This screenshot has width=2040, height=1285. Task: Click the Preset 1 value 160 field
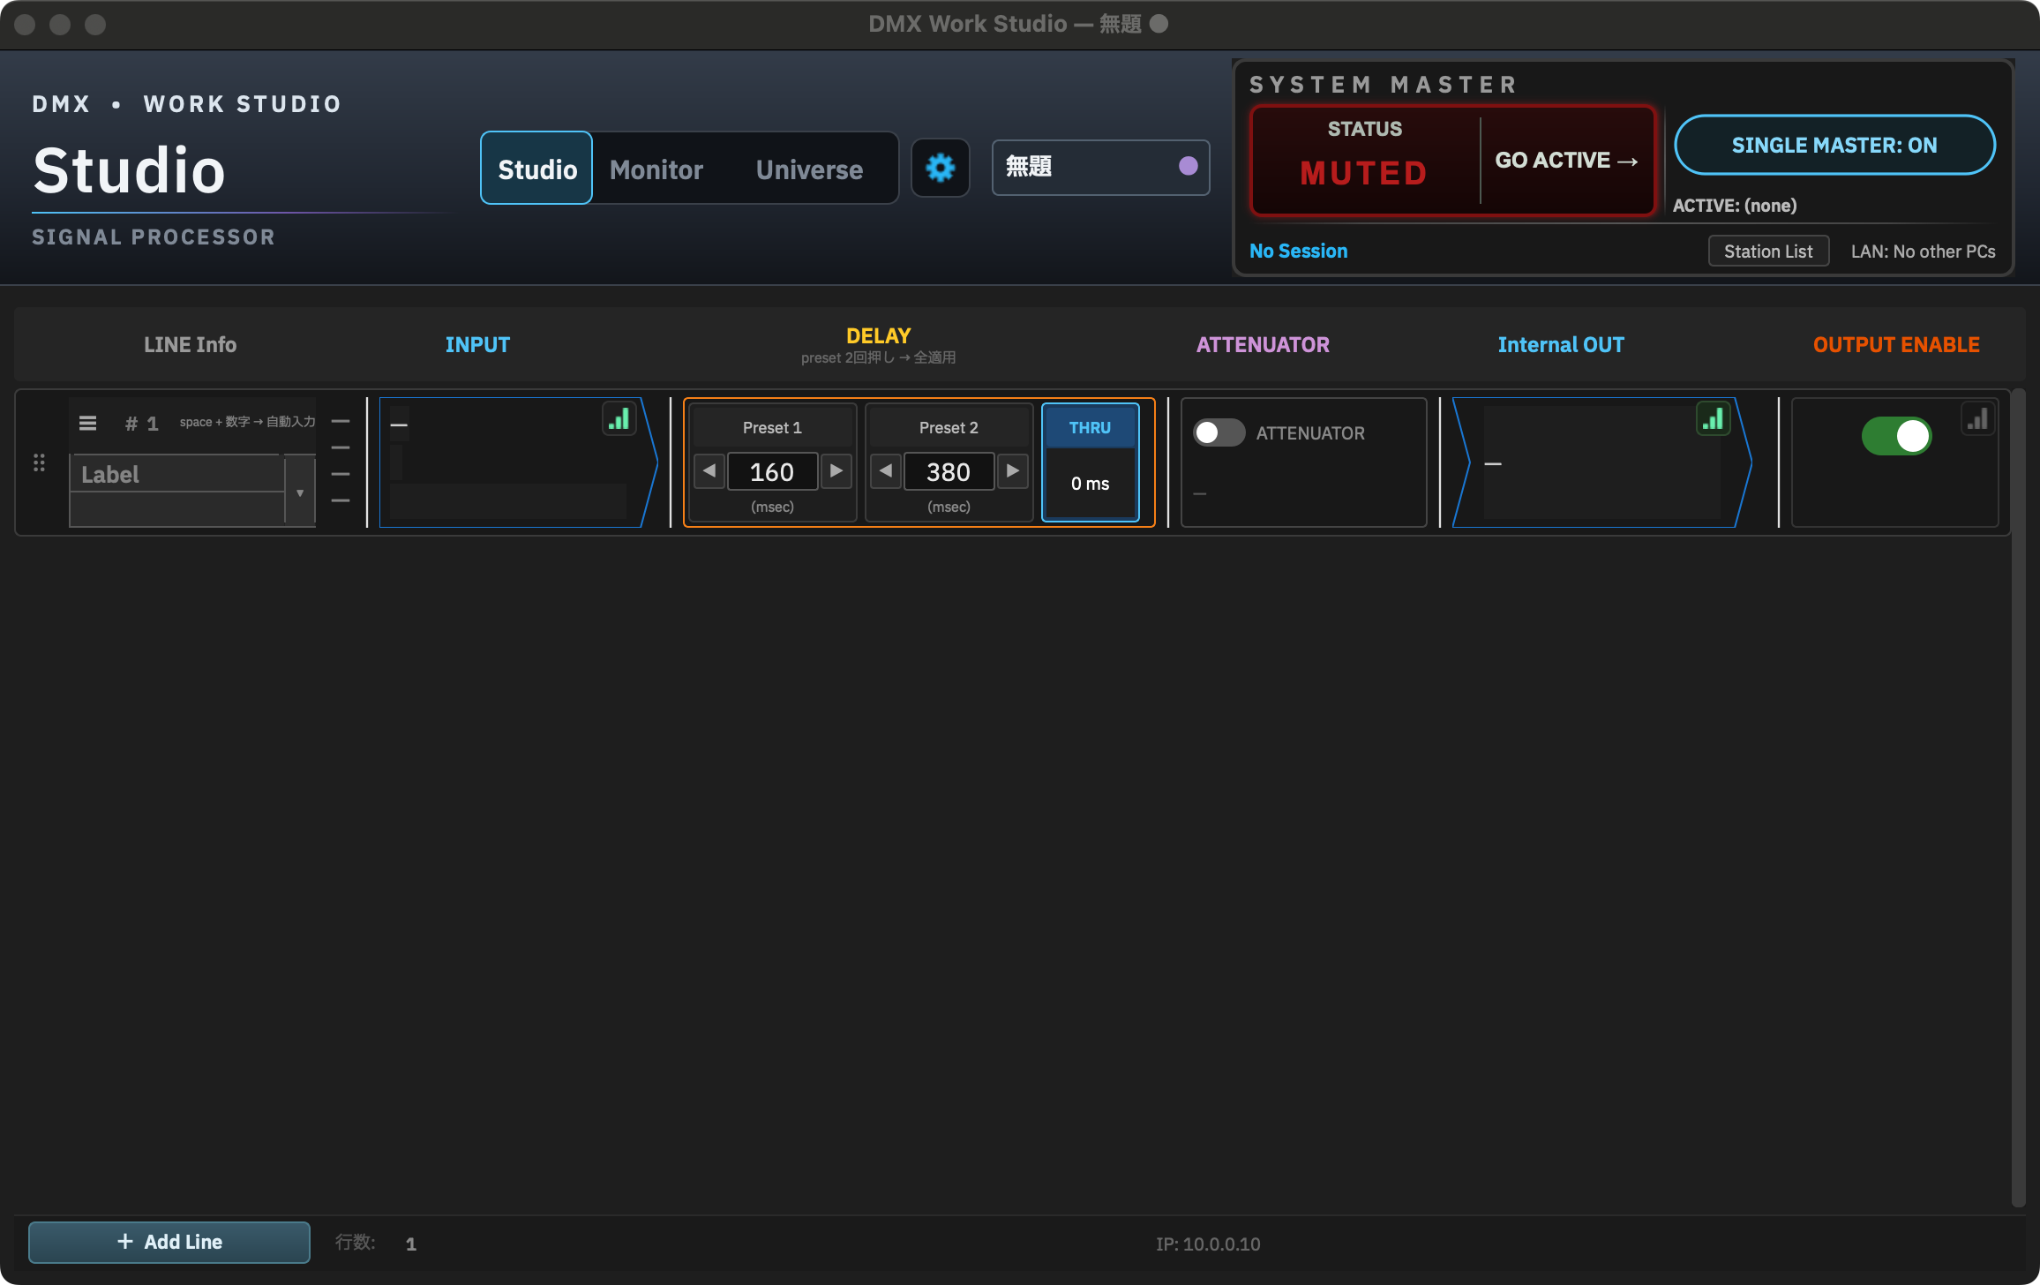772,471
